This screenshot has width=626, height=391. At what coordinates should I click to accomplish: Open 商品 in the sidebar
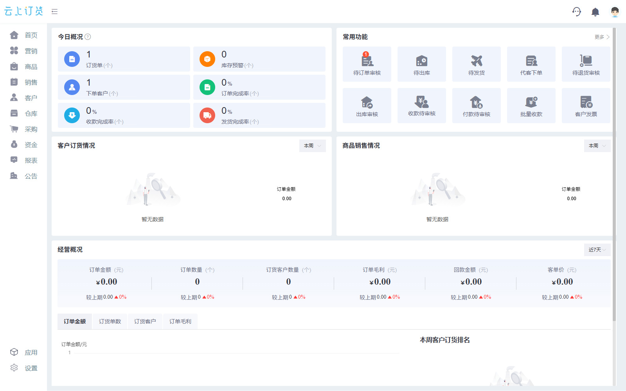23,66
